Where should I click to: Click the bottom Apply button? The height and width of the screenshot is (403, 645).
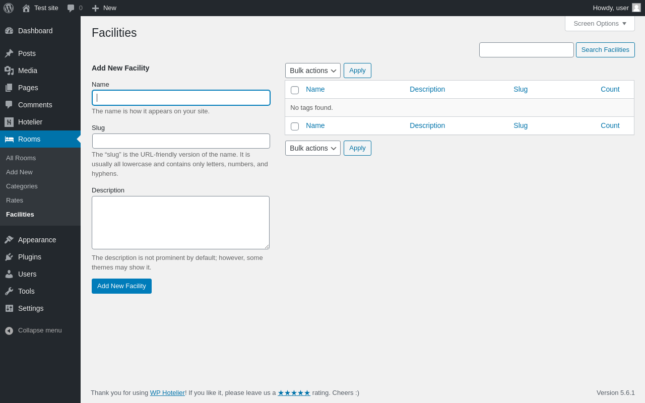[357, 148]
